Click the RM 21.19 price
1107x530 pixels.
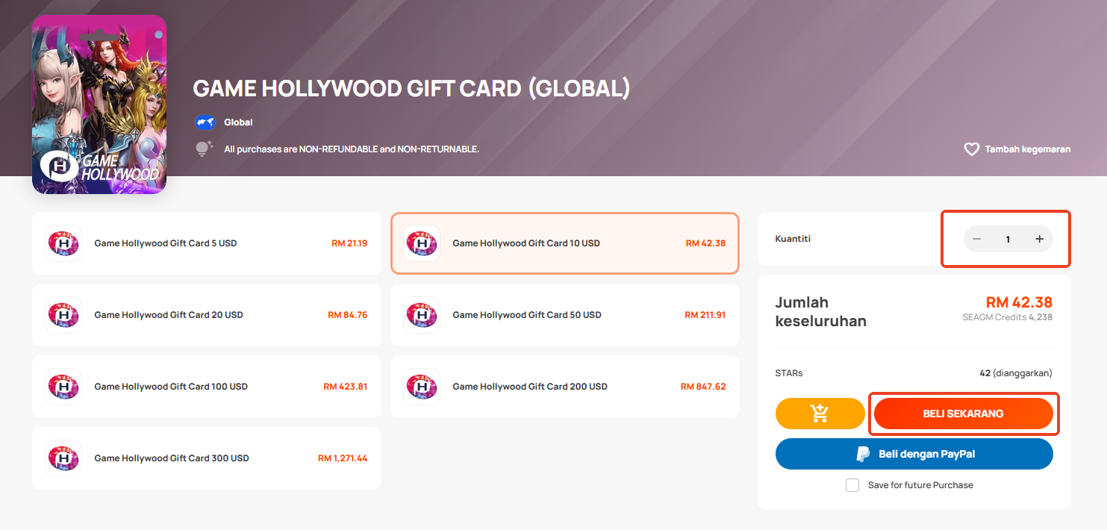click(349, 243)
